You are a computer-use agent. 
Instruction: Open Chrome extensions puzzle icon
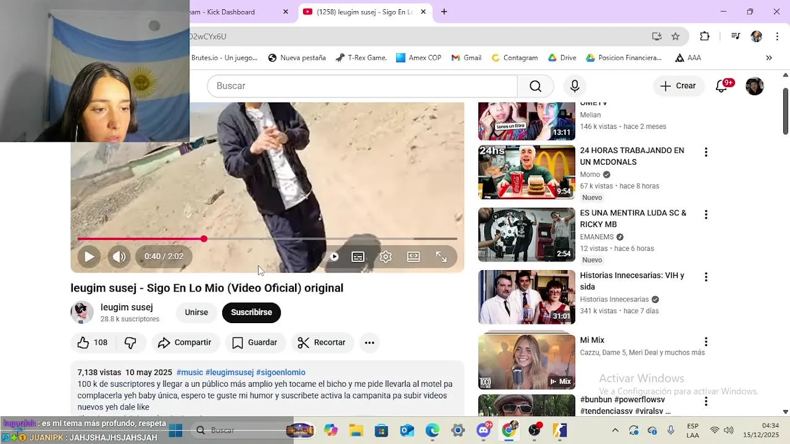tap(705, 36)
